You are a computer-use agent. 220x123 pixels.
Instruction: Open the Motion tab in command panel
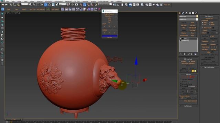pyautogui.click(x=190, y=13)
